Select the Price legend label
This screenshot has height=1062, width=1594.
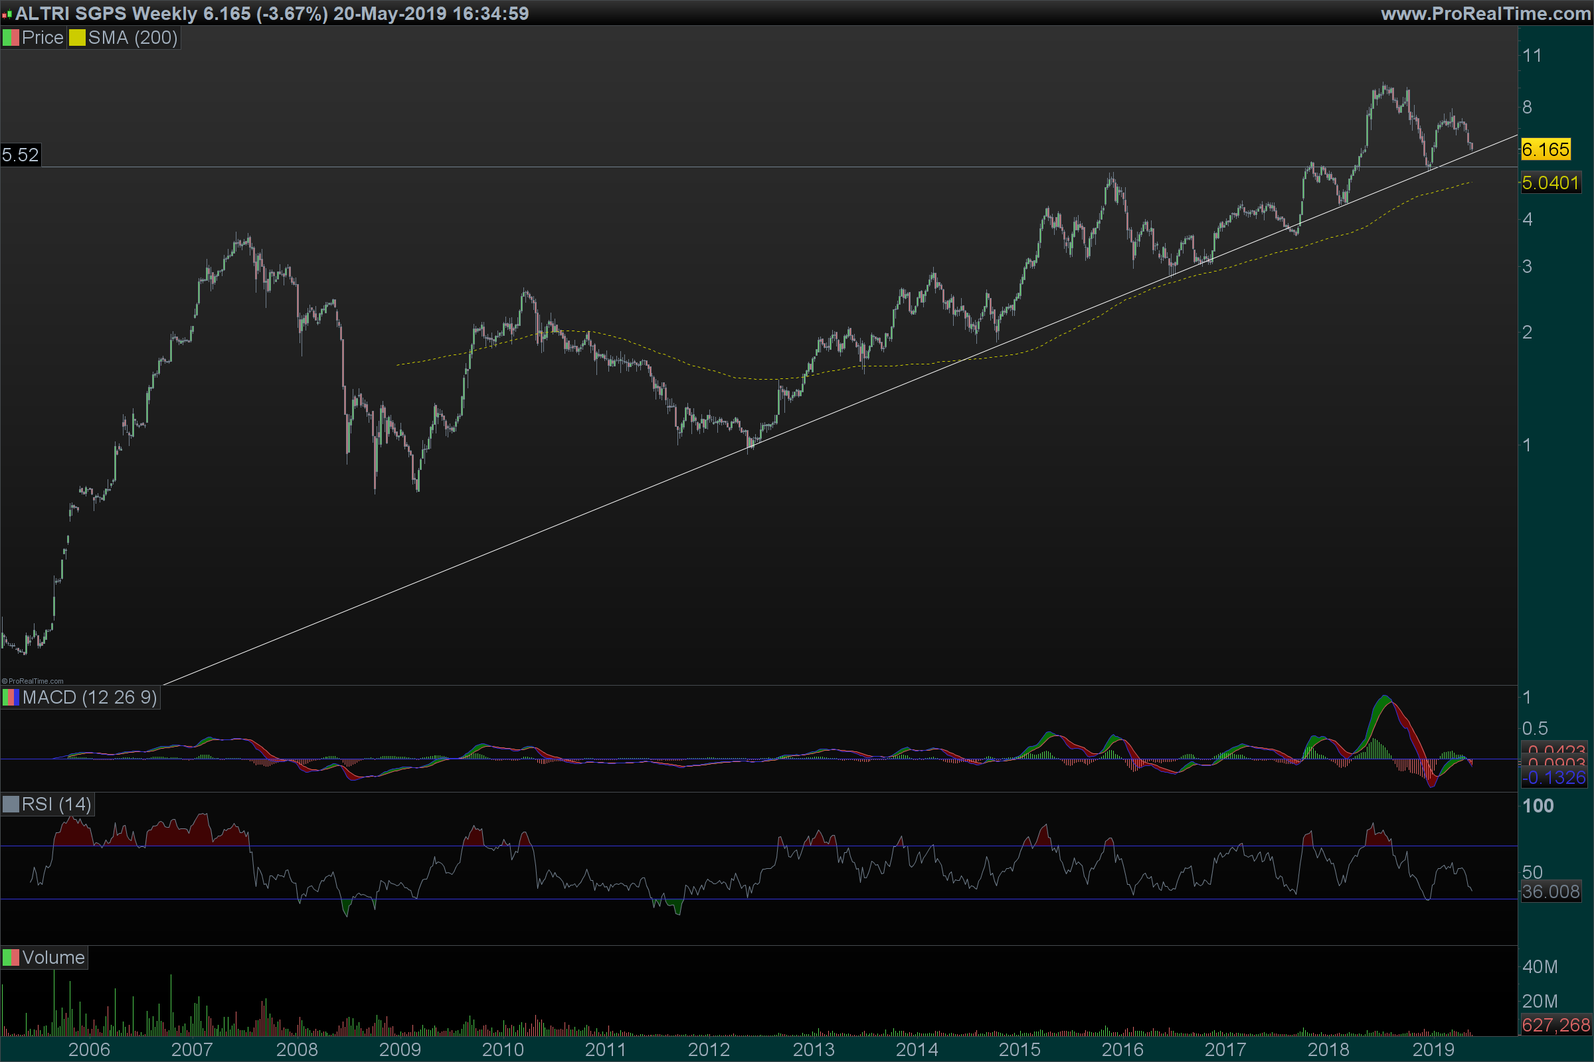pyautogui.click(x=42, y=38)
